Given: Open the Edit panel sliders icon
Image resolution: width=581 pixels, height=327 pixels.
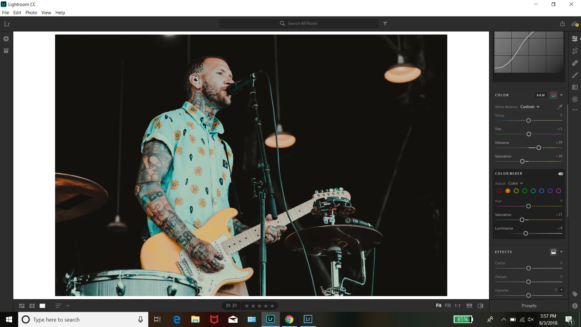Looking at the screenshot, I should click(575, 39).
